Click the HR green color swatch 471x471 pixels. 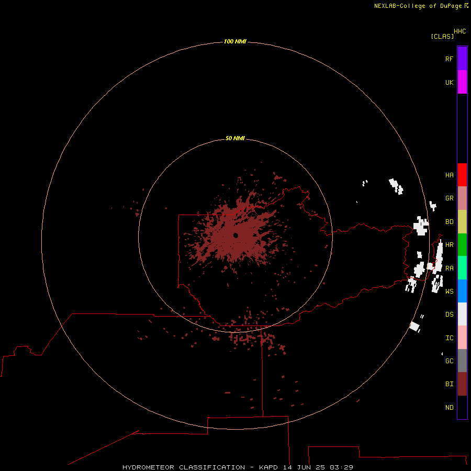coord(462,244)
